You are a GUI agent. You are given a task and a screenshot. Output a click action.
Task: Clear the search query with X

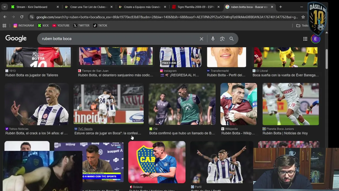[201, 39]
